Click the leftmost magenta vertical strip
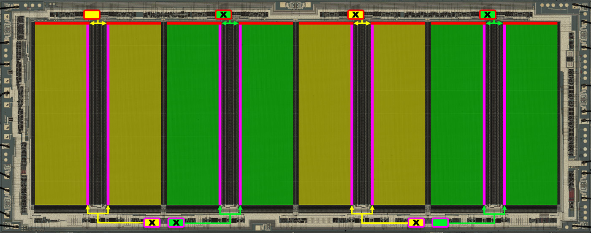This screenshot has width=591, height=233. pyautogui.click(x=88, y=114)
